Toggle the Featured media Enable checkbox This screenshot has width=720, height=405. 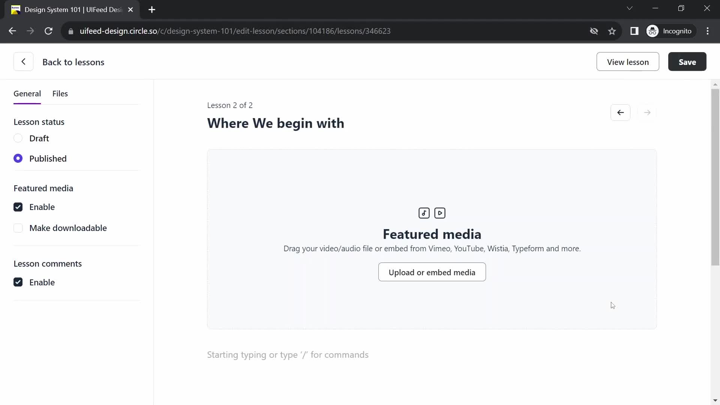18,207
